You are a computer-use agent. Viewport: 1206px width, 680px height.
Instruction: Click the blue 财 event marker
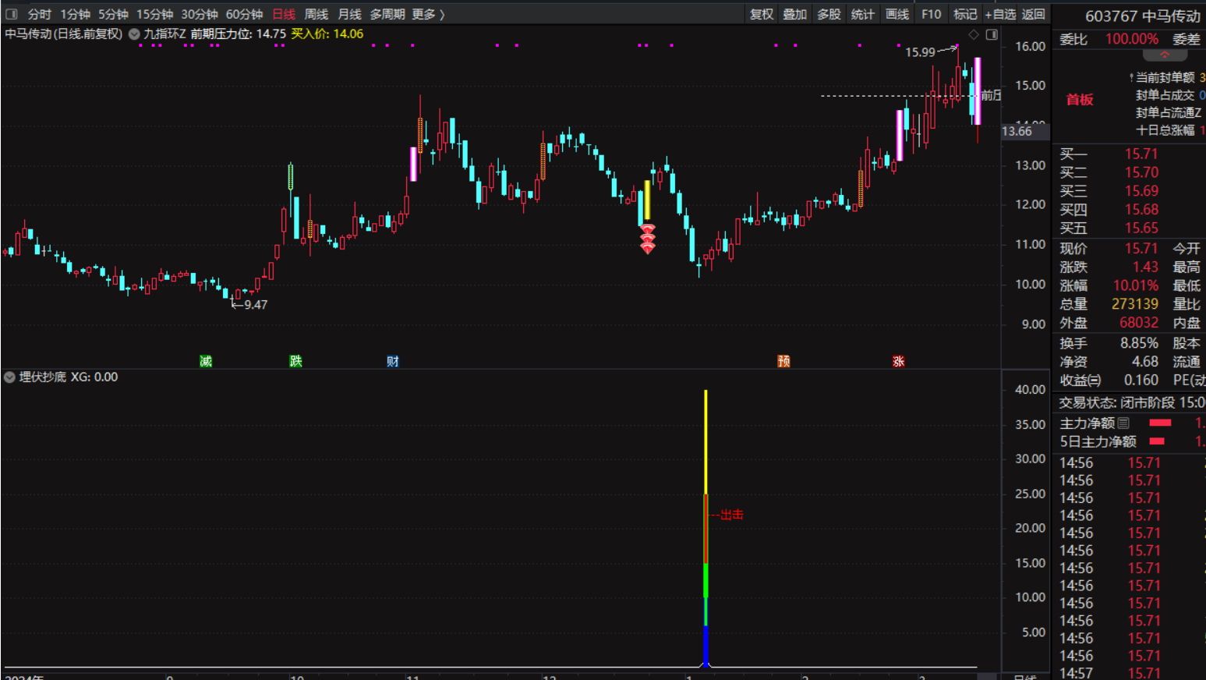tap(393, 361)
